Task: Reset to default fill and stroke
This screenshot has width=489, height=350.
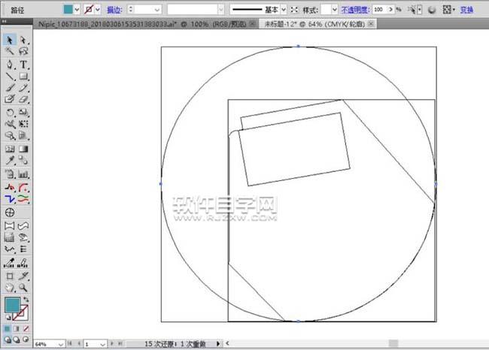Action: click(x=8, y=318)
